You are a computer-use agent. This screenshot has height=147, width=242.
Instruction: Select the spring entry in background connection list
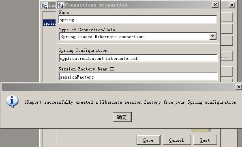(x=49, y=23)
